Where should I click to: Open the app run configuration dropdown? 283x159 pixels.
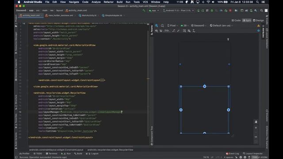click(x=154, y=11)
